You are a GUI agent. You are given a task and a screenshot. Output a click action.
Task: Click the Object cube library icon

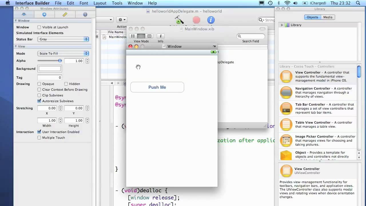286,155
